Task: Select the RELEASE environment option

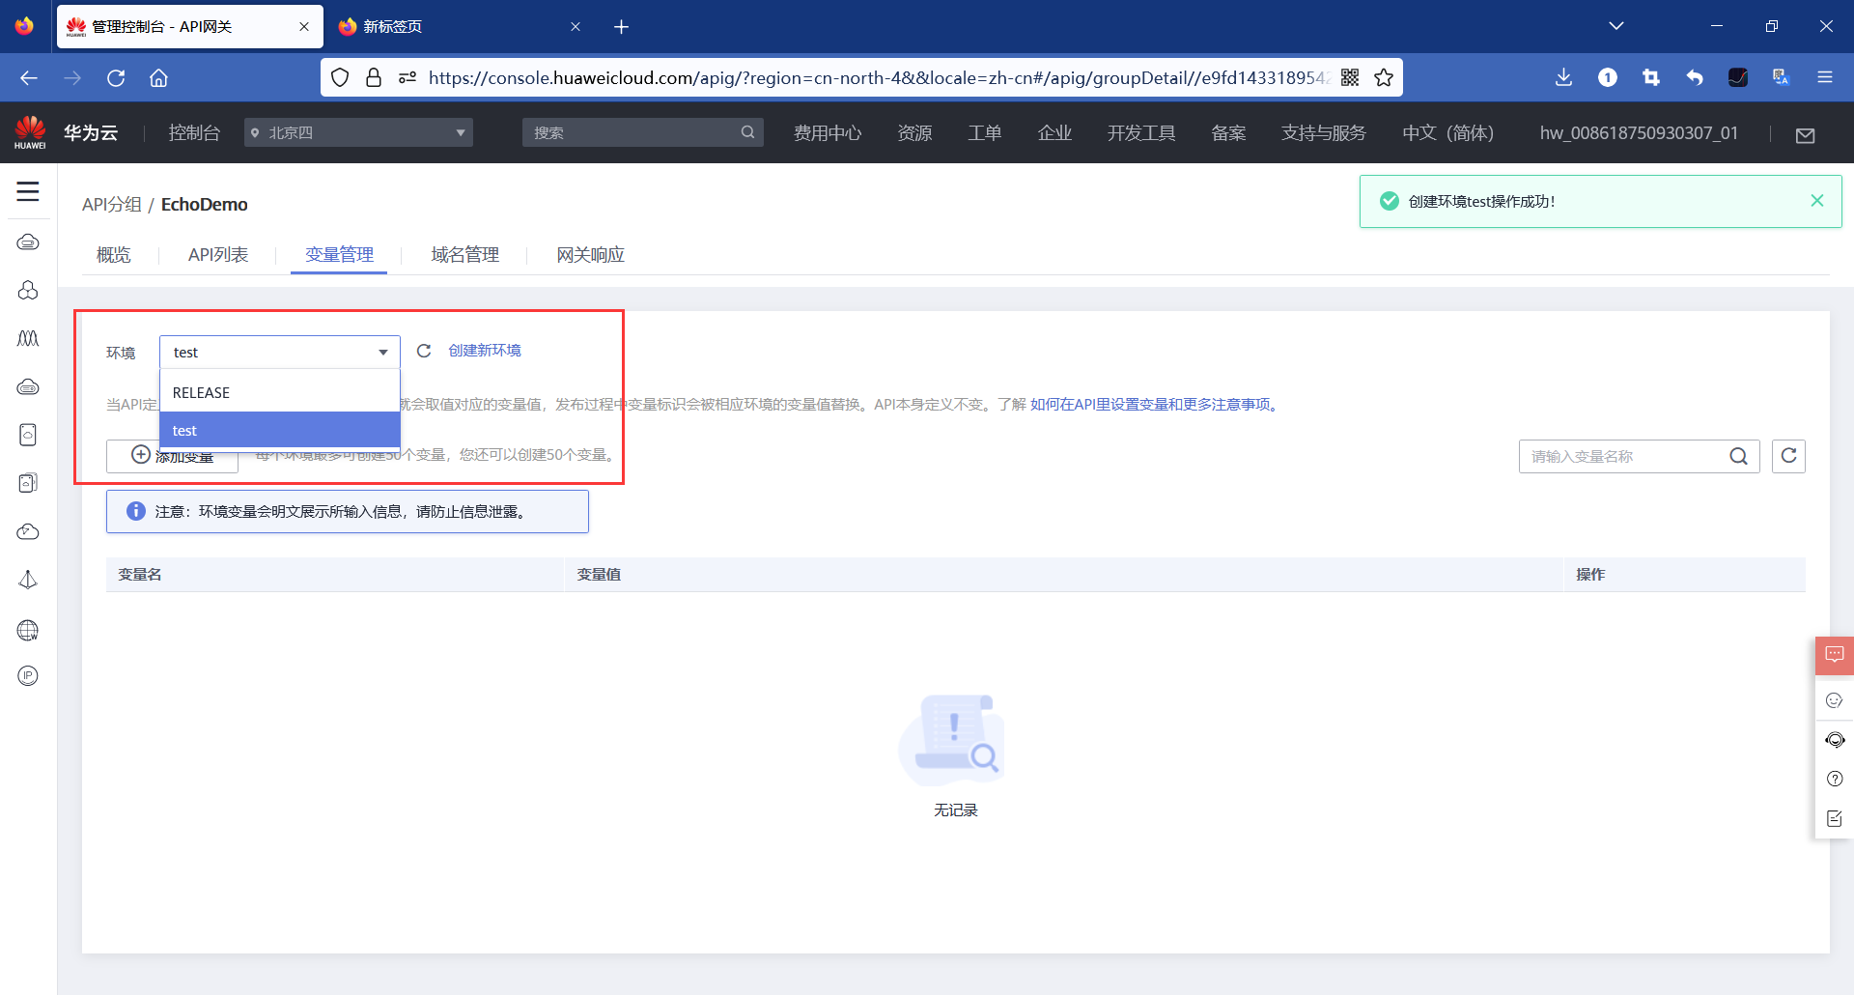Action: pyautogui.click(x=280, y=392)
